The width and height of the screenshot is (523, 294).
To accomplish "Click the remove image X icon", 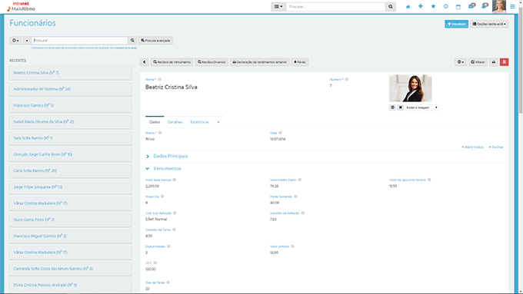I will (400, 107).
